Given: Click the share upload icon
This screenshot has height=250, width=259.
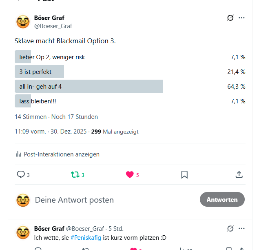Looking at the screenshot, I should (239, 174).
